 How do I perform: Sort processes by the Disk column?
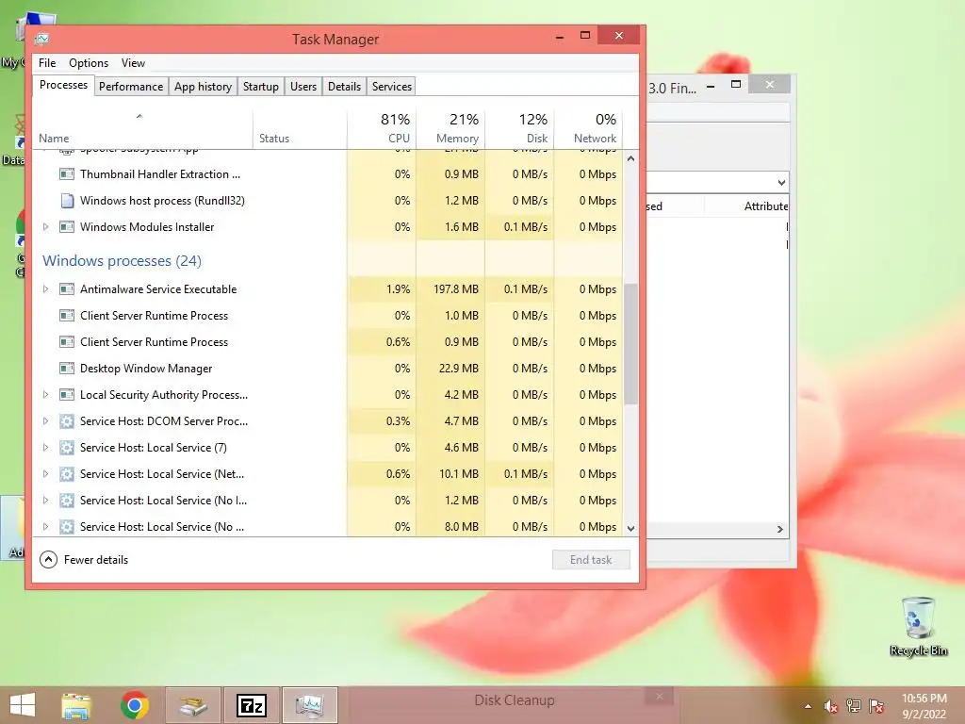tap(519, 128)
